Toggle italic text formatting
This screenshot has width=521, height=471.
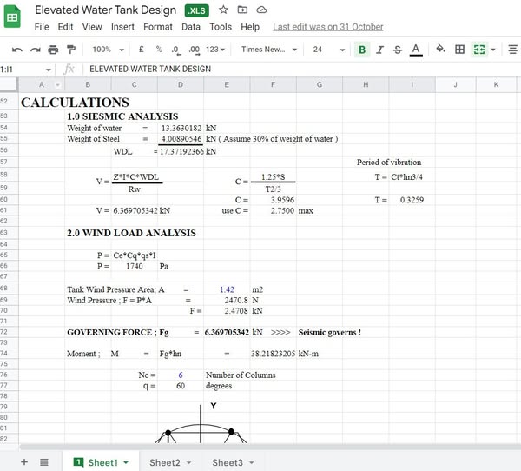[379, 50]
